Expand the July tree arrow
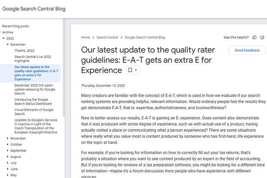This screenshot has height=178, width=267. click(x=8, y=163)
